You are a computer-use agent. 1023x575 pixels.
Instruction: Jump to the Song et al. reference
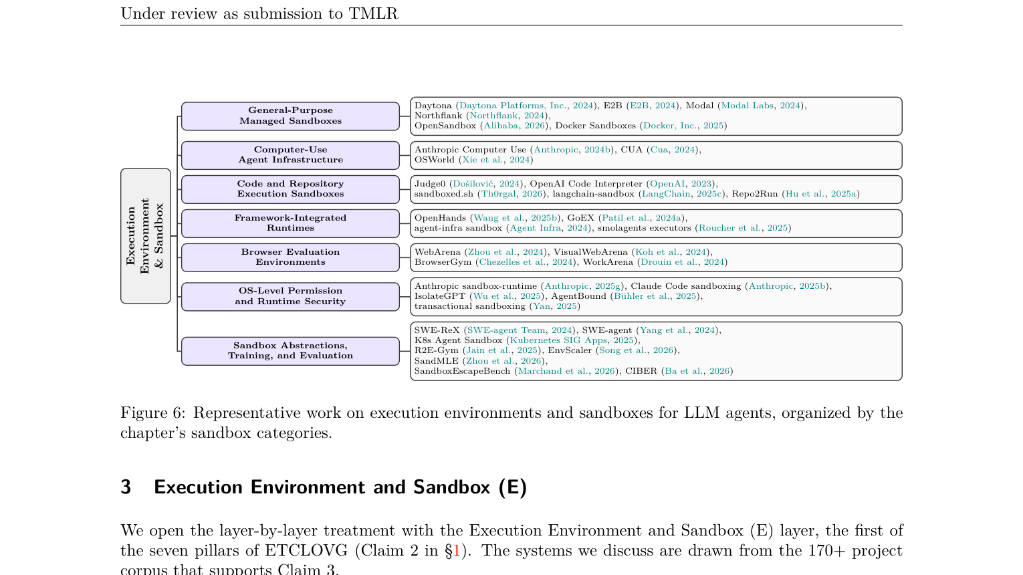pos(637,350)
